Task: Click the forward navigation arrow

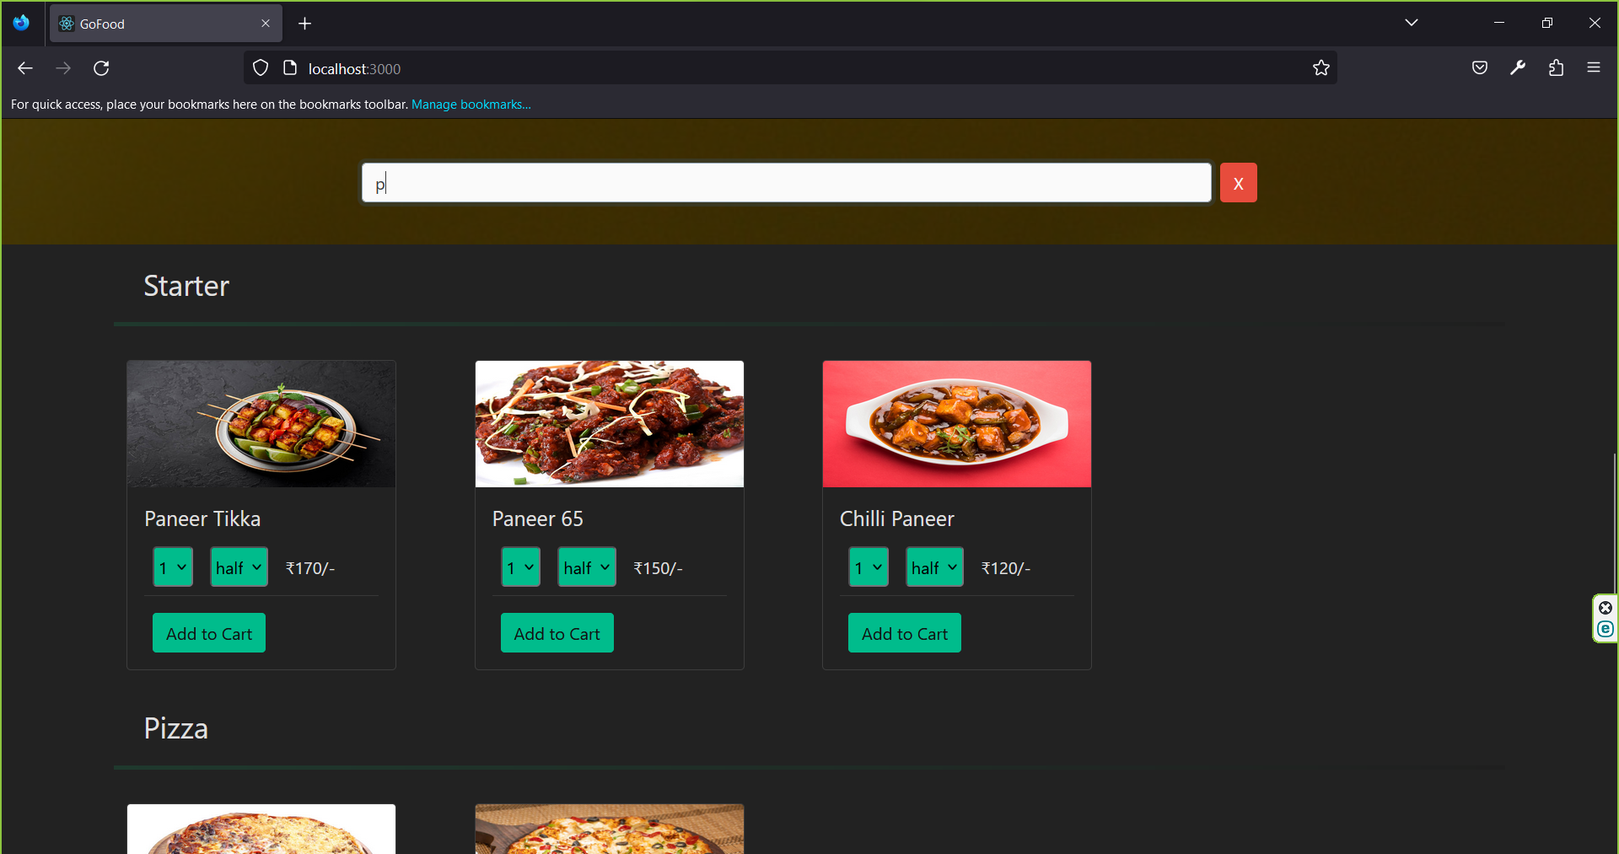Action: tap(63, 67)
